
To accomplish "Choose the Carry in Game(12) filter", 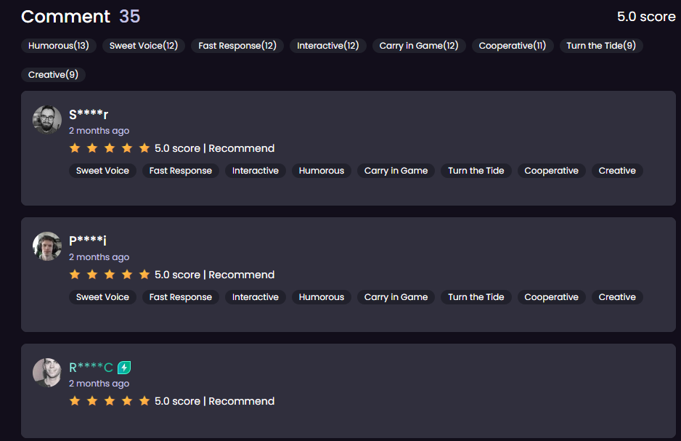I will [419, 46].
